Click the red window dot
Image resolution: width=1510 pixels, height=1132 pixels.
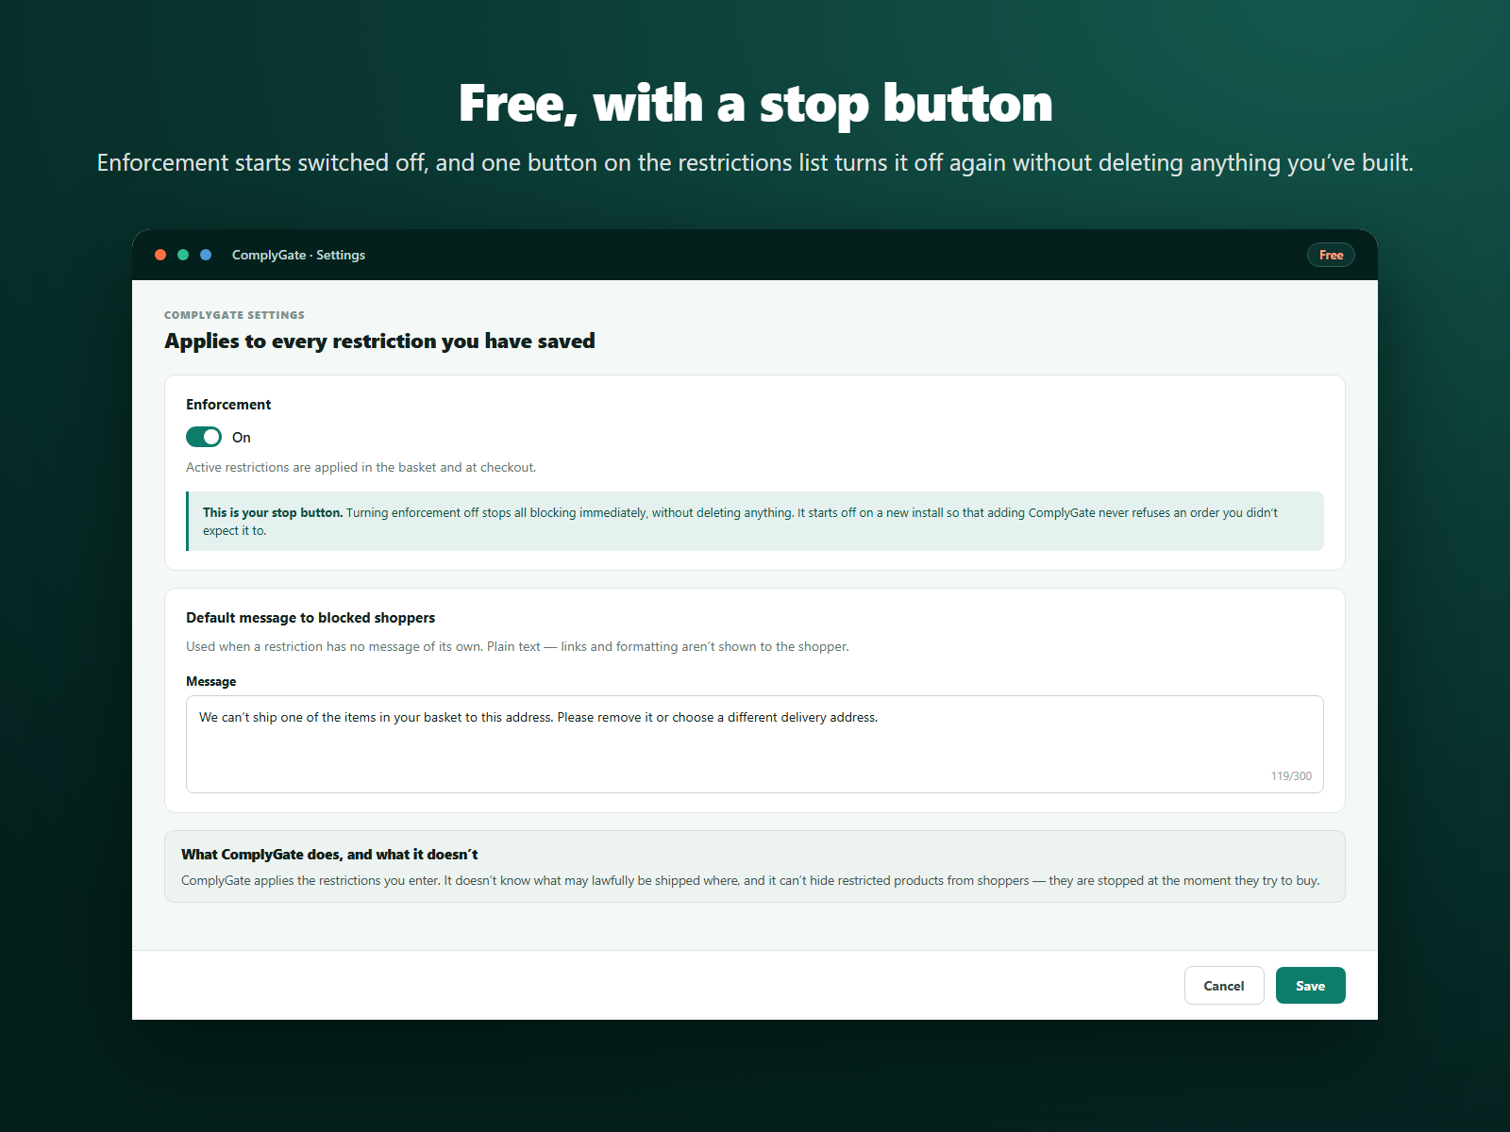pos(160,255)
